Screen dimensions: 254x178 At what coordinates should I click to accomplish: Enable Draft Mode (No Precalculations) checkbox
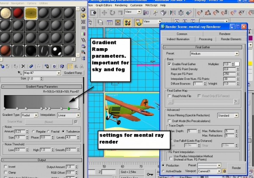169,121
